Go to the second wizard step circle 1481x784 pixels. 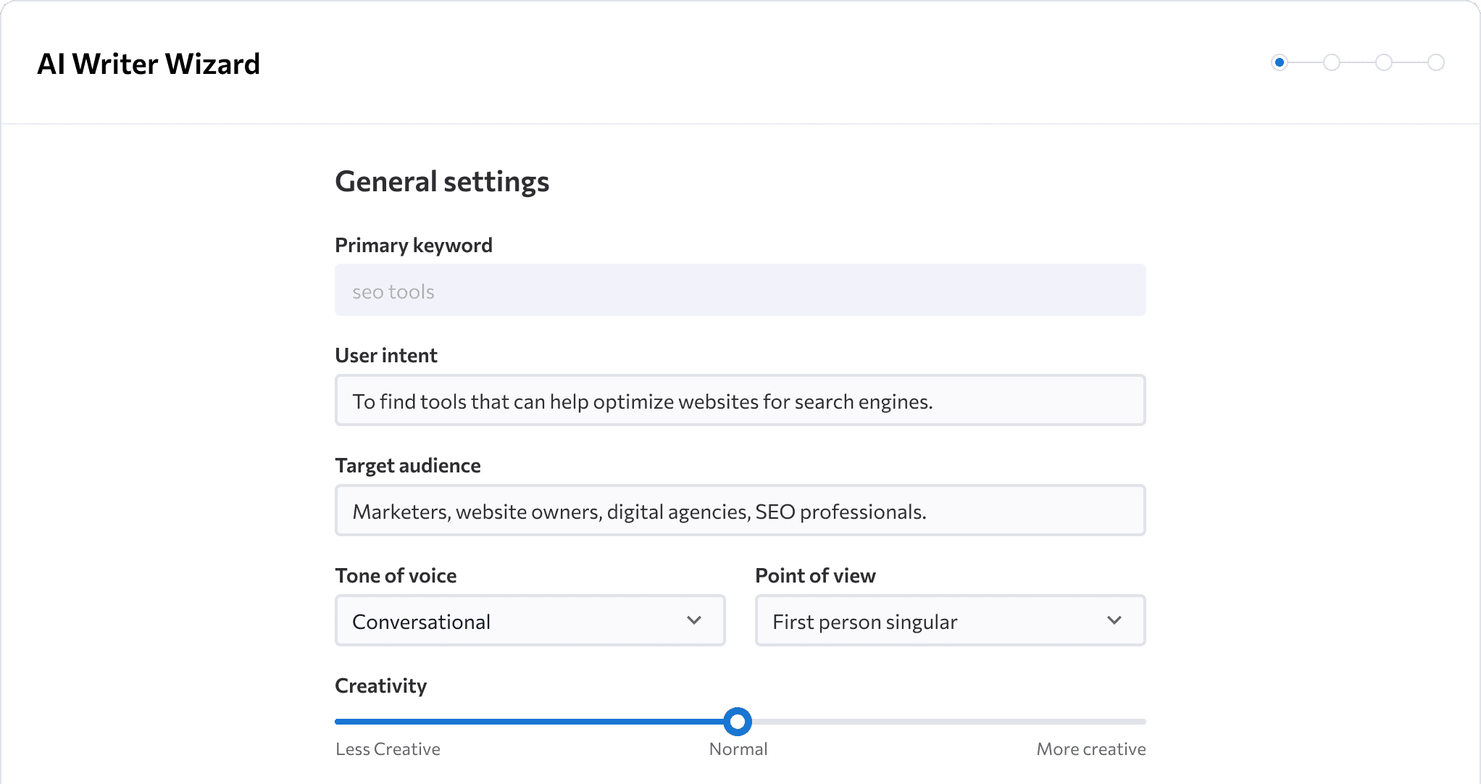1332,62
